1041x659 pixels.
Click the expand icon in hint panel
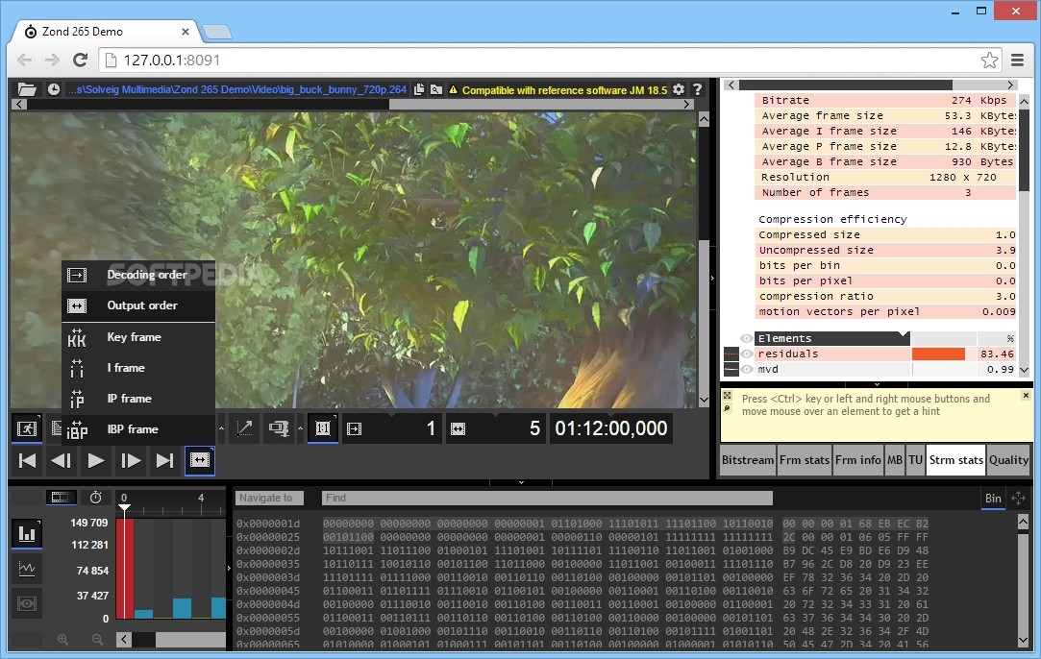727,396
